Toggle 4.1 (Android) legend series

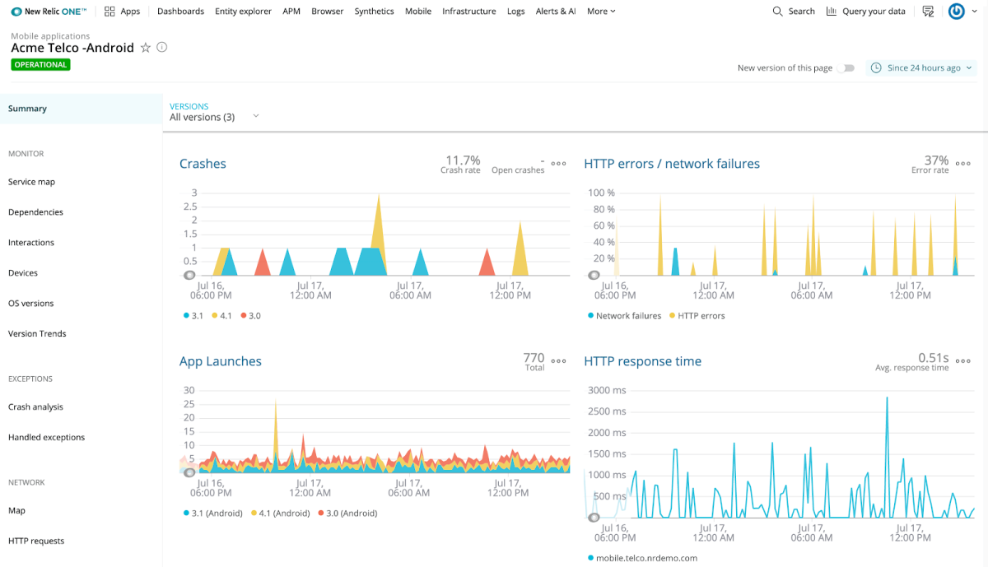point(280,514)
